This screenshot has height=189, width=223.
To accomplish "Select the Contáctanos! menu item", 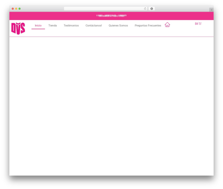I will 94,25.
